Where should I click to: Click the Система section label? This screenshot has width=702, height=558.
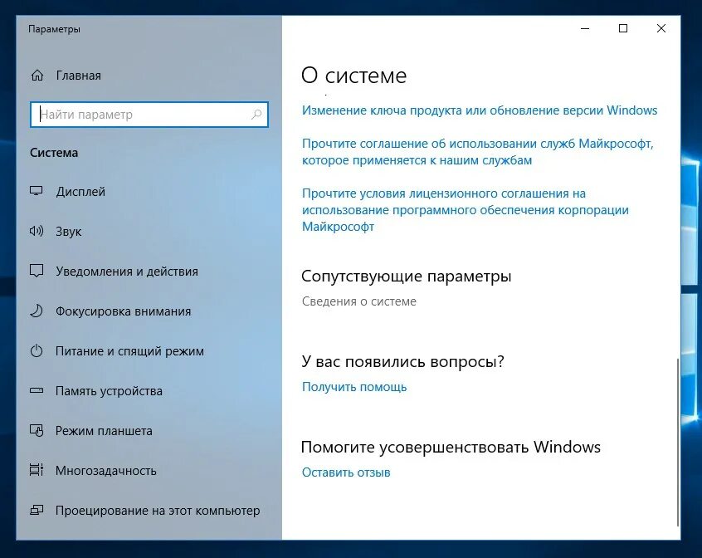click(54, 153)
